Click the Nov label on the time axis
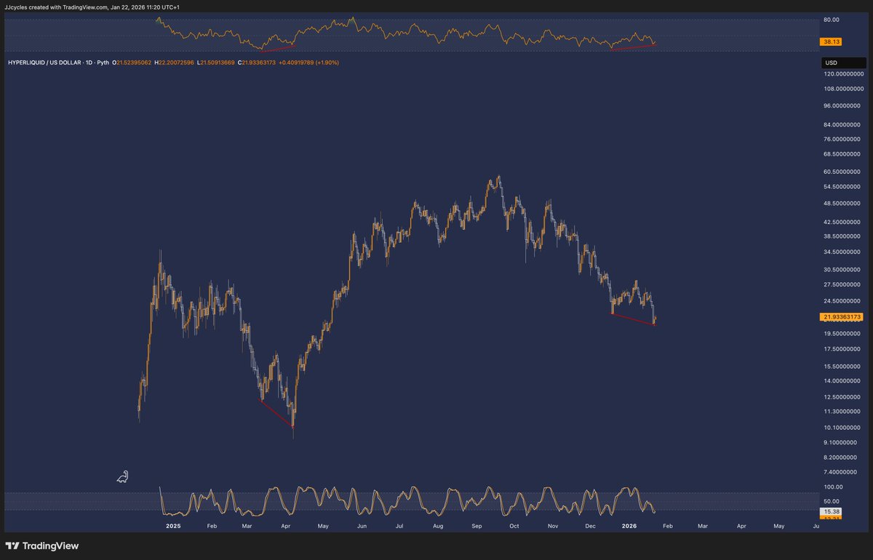Screen dimensions: 873x560 [x=553, y=525]
